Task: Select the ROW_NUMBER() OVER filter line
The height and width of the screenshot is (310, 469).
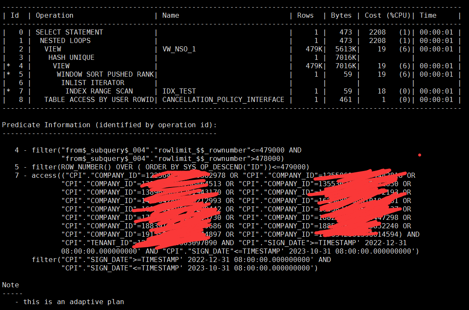Action: coord(162,167)
